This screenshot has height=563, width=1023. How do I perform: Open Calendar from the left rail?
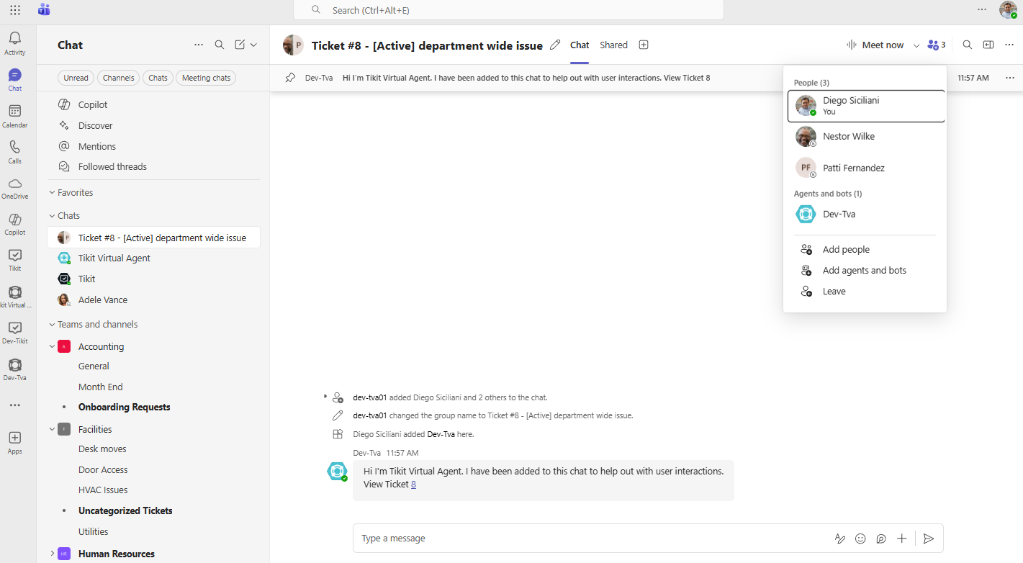(x=14, y=115)
